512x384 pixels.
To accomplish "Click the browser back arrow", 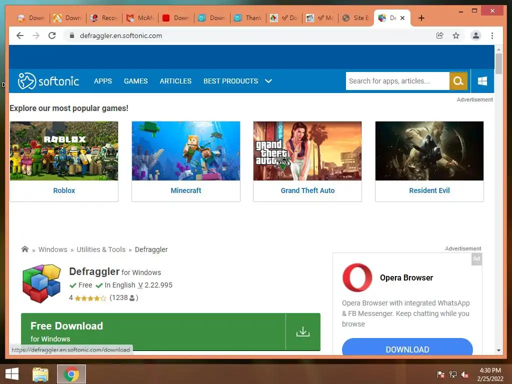I will 20,35.
